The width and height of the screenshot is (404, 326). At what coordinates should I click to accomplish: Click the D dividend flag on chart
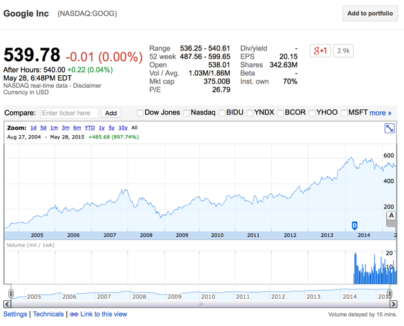[x=355, y=226]
